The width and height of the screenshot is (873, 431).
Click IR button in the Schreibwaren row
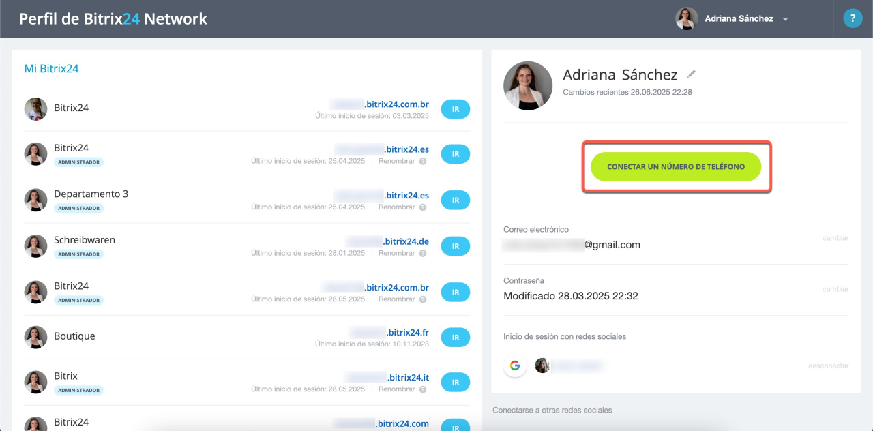tap(456, 246)
